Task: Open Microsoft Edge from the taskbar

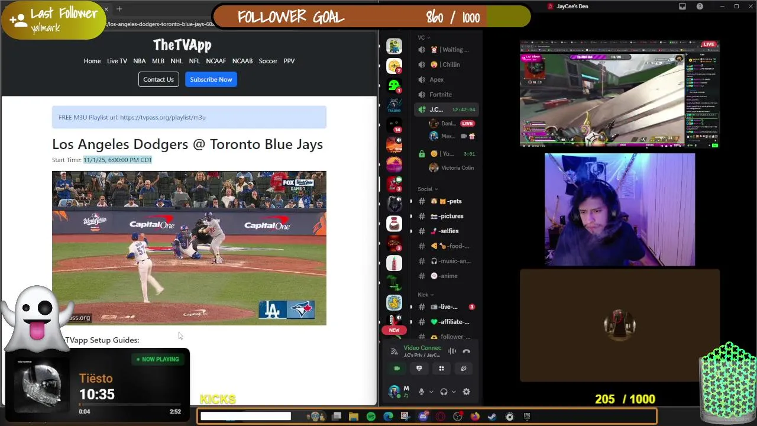Action: point(388,417)
